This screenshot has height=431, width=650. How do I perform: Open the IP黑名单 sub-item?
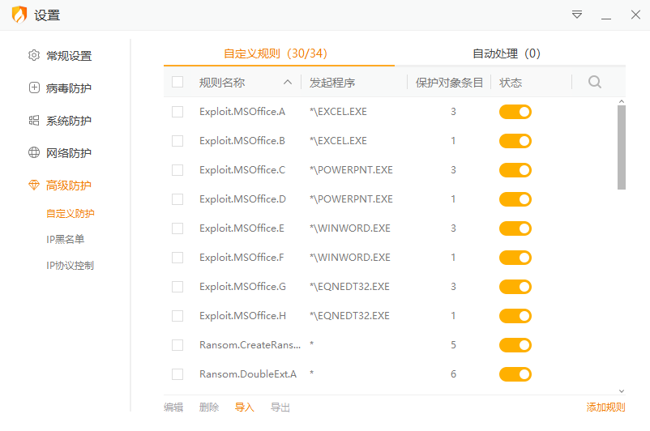(66, 239)
